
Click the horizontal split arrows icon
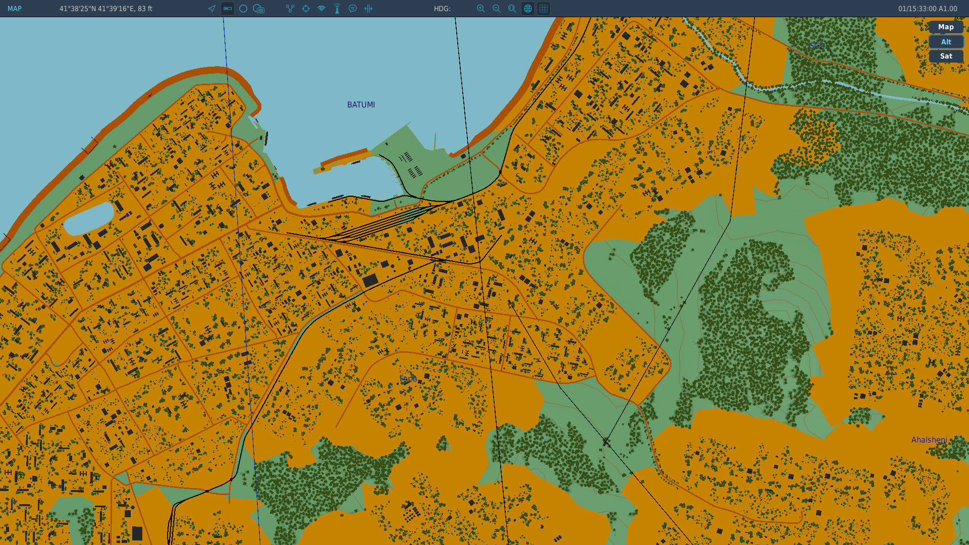[x=368, y=9]
